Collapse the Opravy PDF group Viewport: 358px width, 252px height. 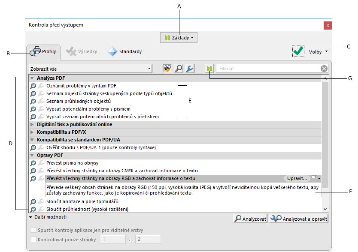(32, 155)
